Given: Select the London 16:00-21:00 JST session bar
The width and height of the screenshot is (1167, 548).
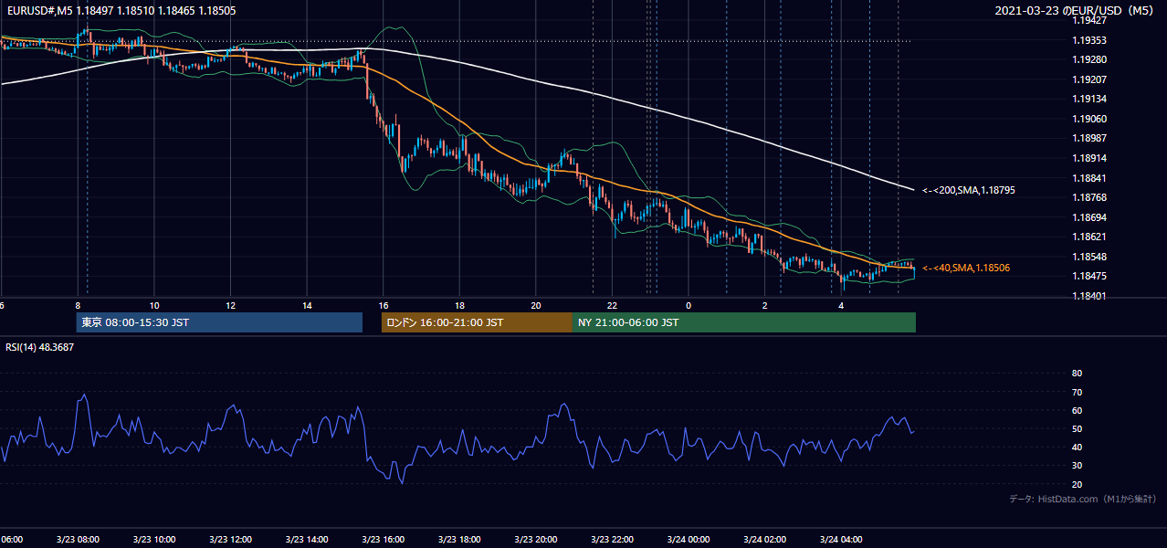Looking at the screenshot, I should [x=477, y=322].
